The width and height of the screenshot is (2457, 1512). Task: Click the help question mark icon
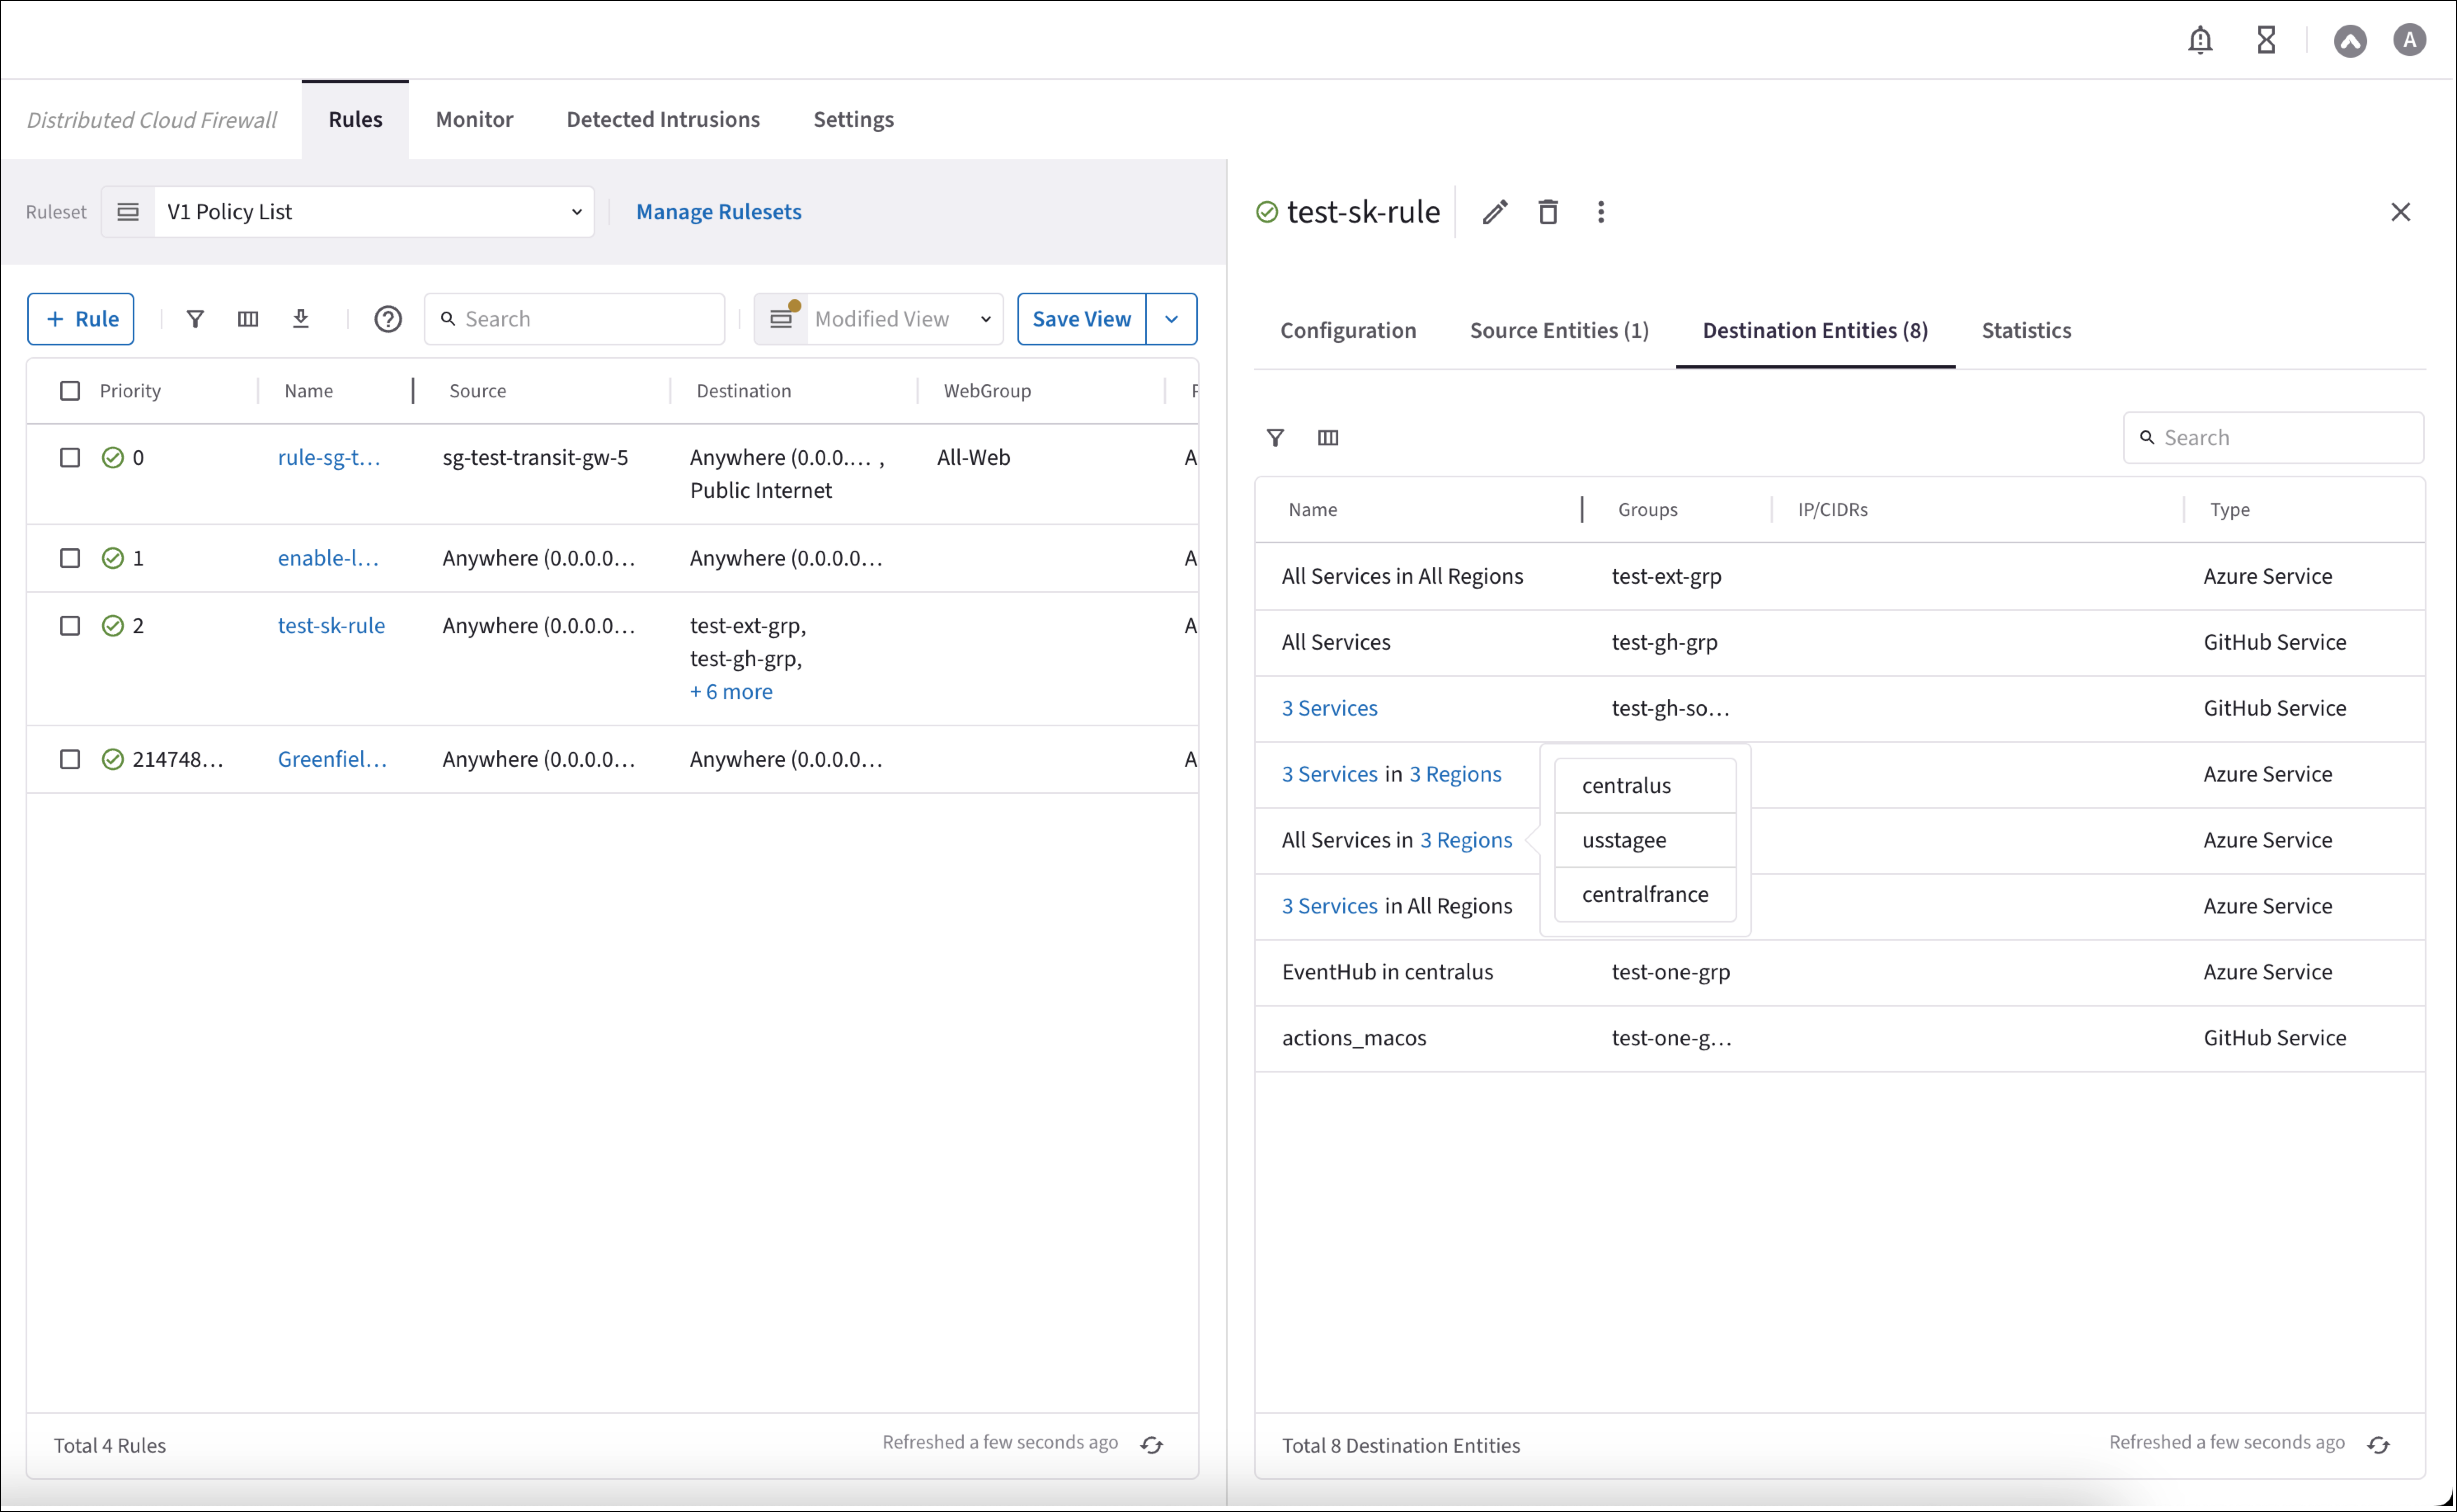[x=388, y=319]
